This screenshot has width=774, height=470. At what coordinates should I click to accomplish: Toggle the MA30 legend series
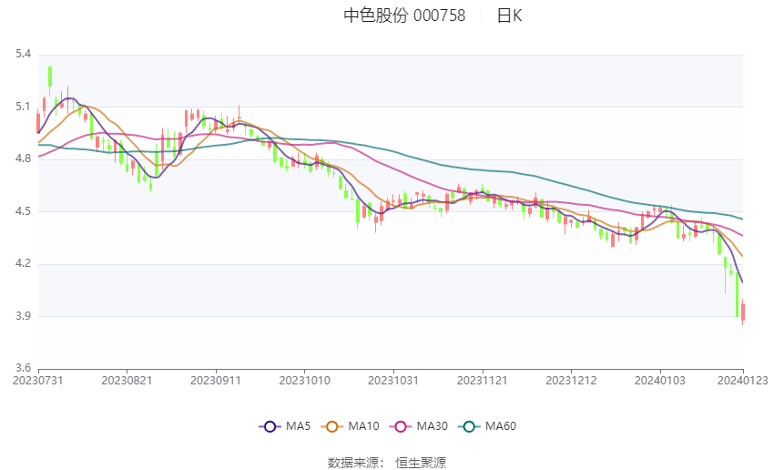(x=419, y=426)
